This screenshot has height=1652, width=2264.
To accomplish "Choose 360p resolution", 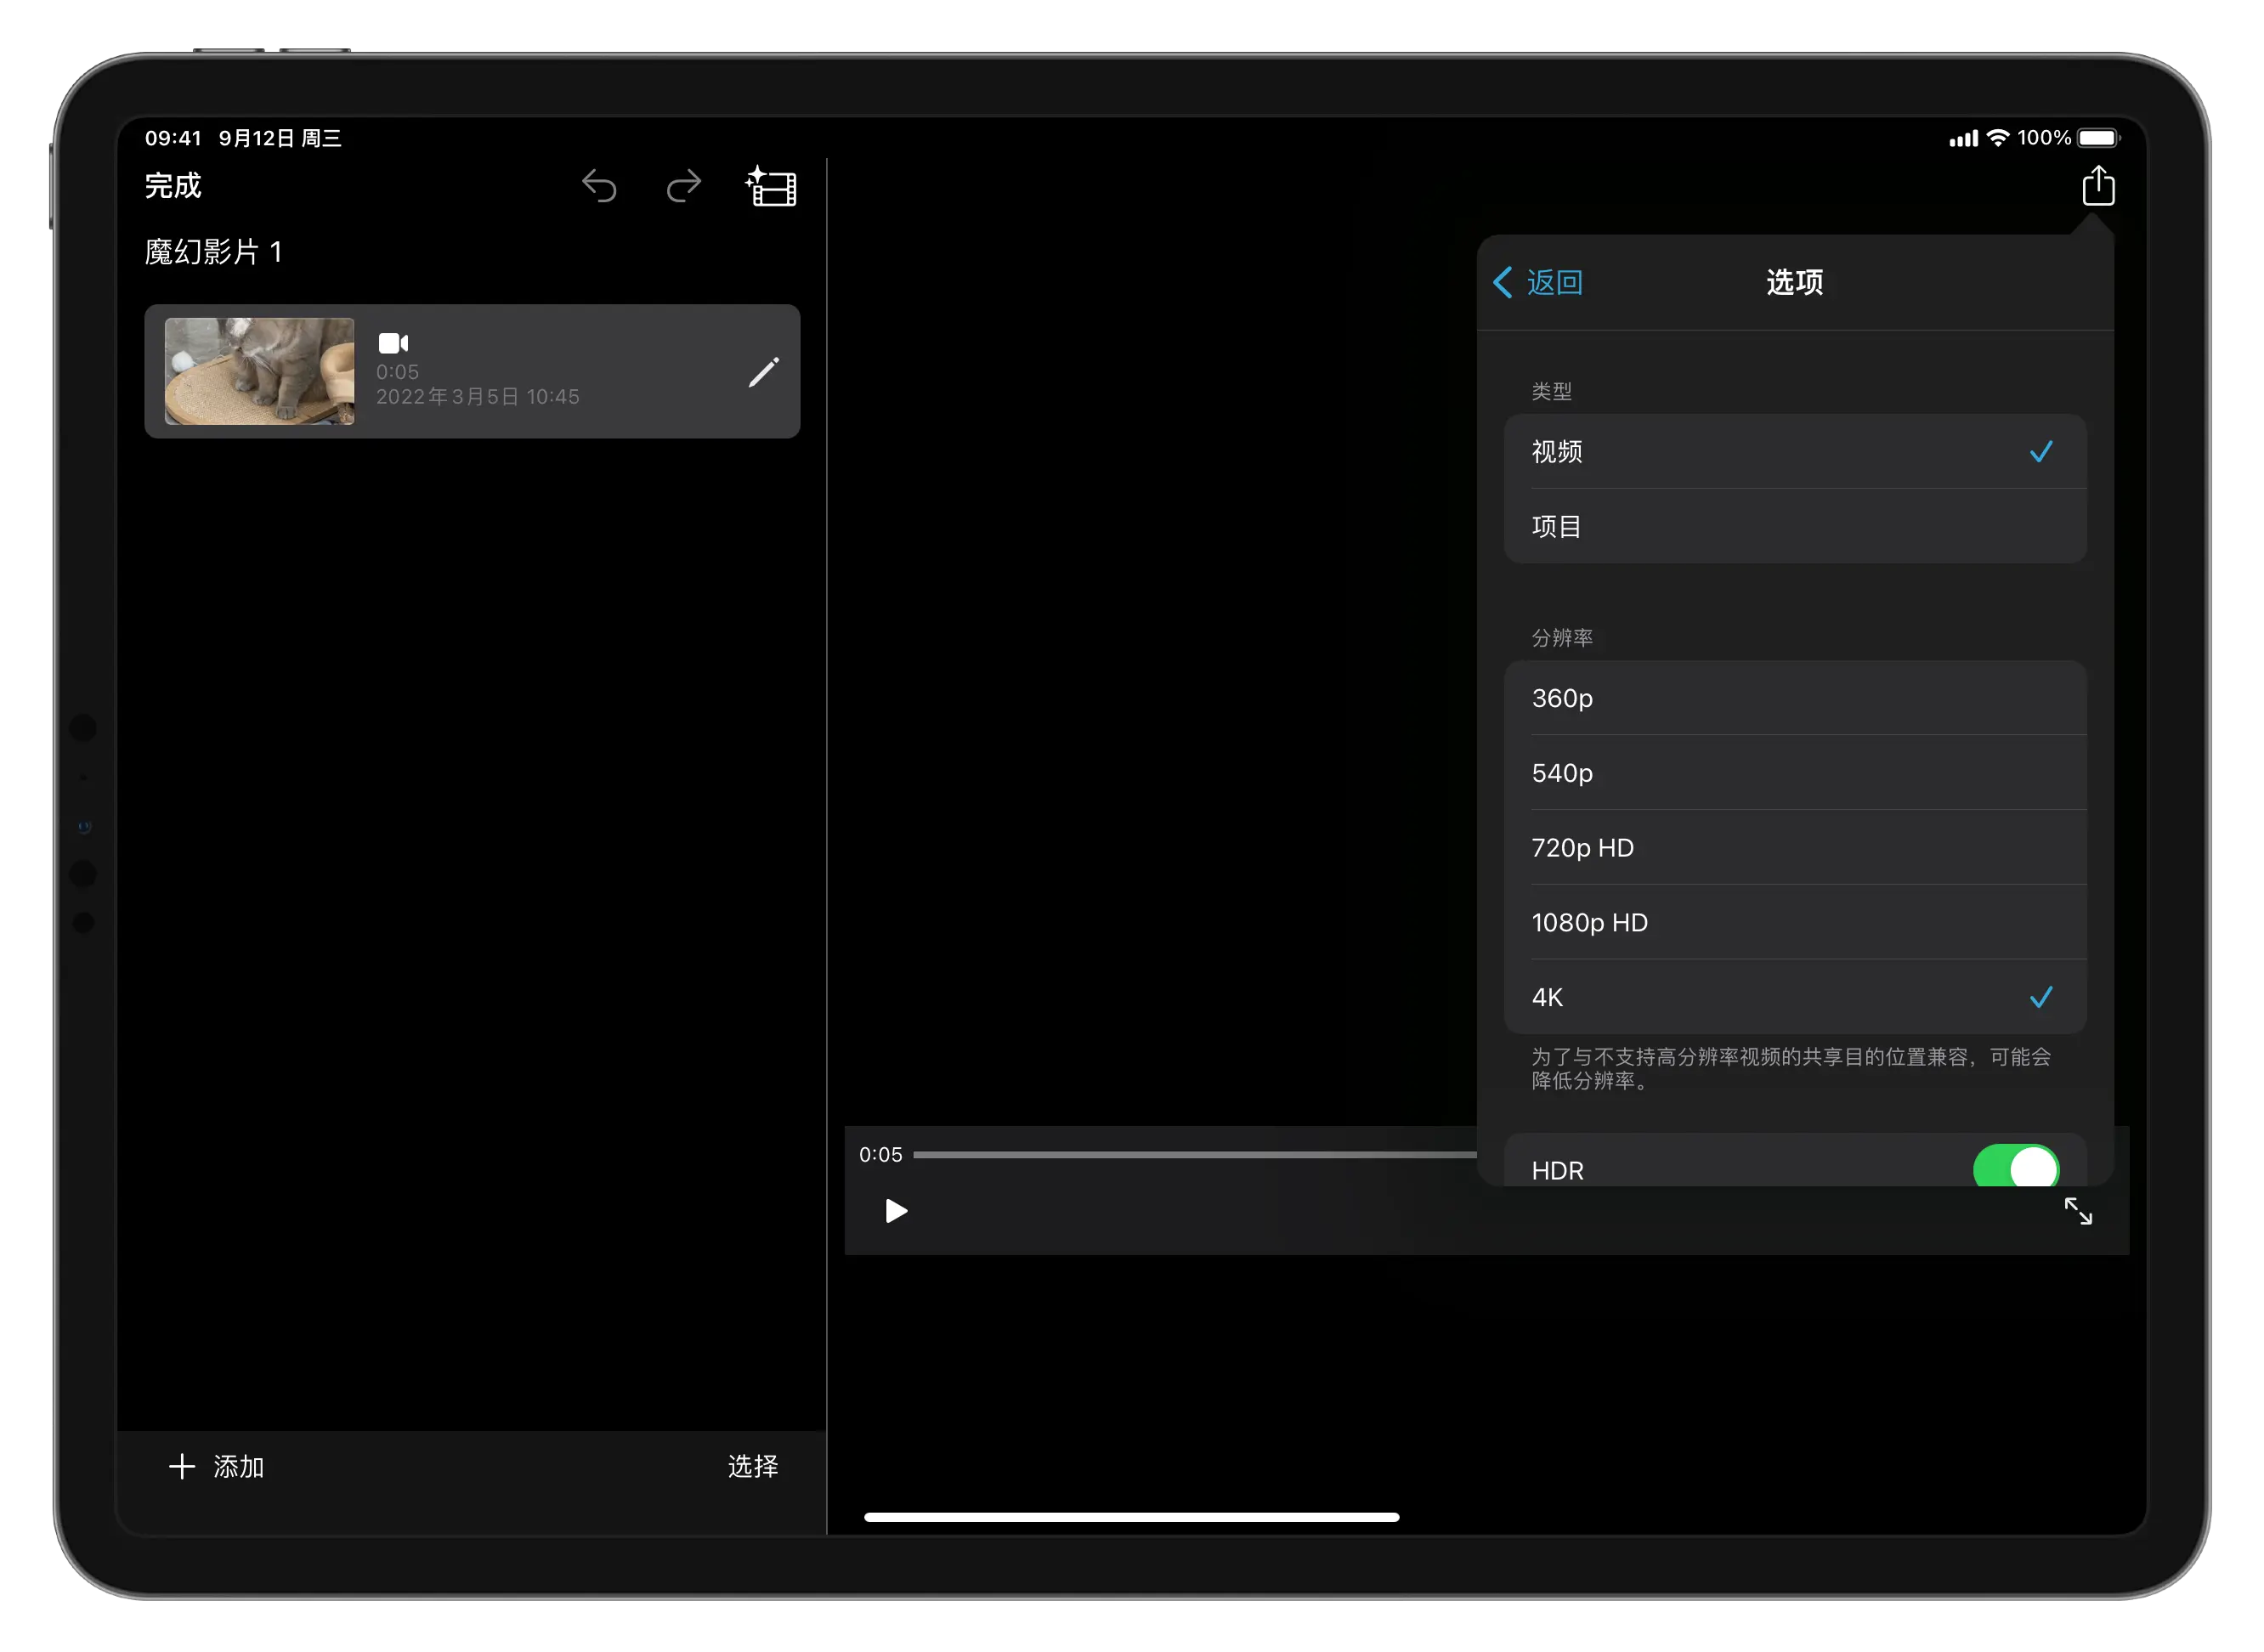I will coord(1795,698).
